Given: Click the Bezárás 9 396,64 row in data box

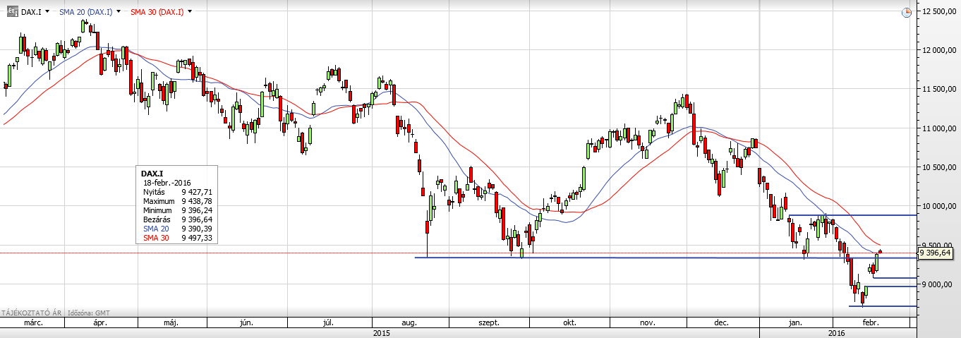Looking at the screenshot, I should [177, 220].
